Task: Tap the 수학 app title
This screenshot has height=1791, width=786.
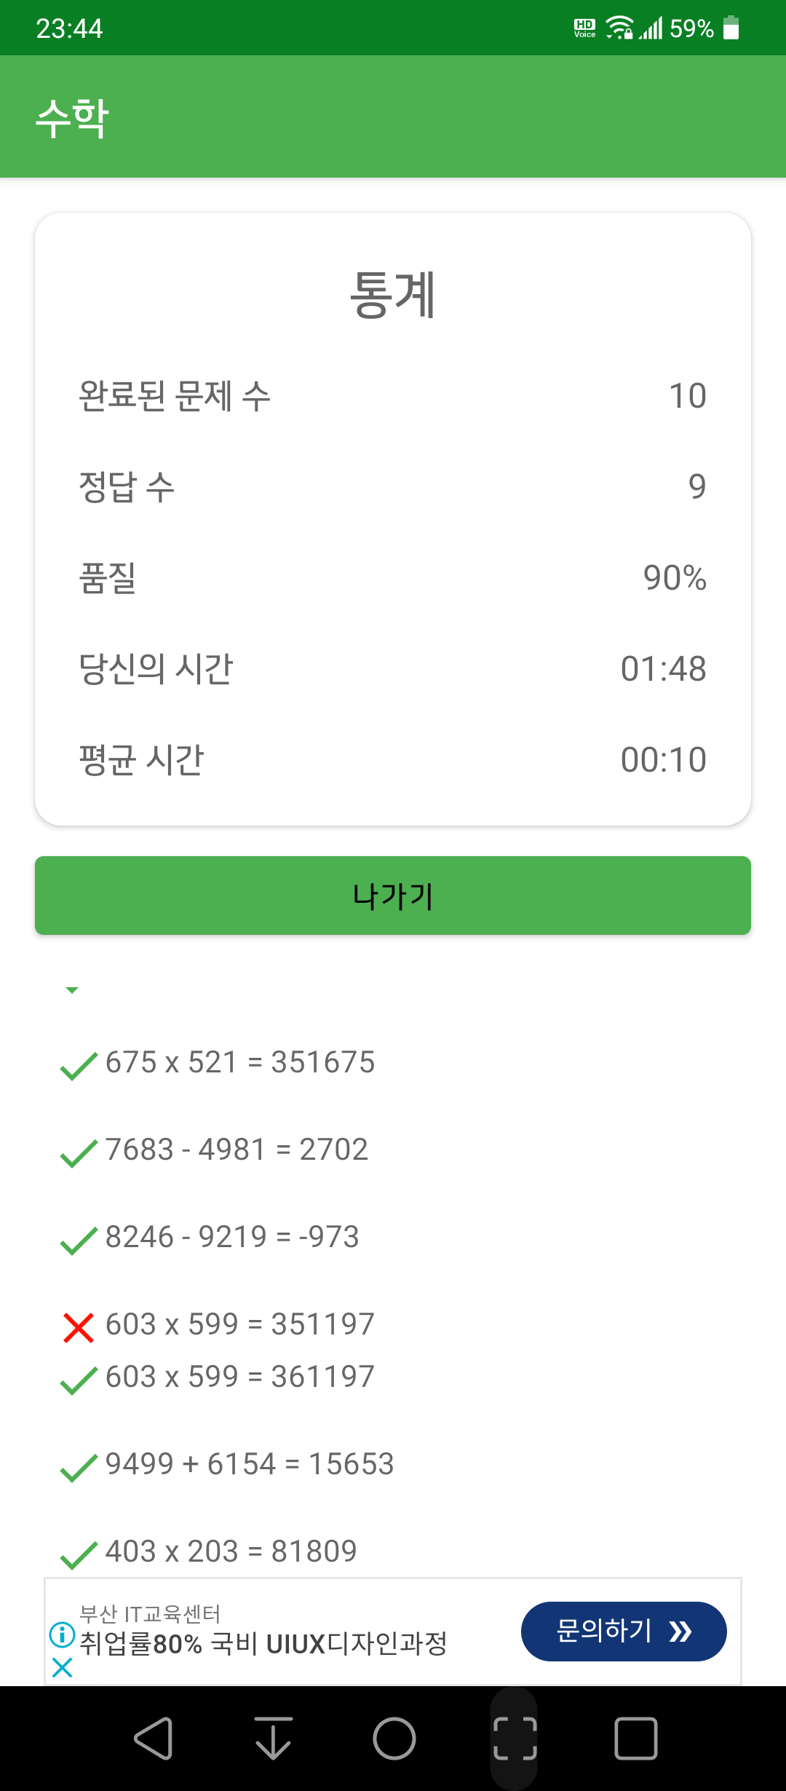Action: pos(72,117)
